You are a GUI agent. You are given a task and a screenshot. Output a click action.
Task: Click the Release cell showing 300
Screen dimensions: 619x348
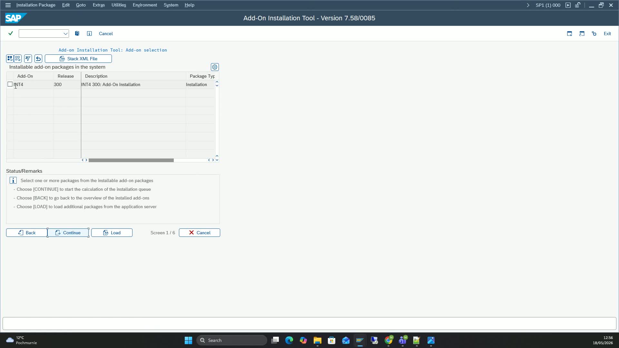67,84
